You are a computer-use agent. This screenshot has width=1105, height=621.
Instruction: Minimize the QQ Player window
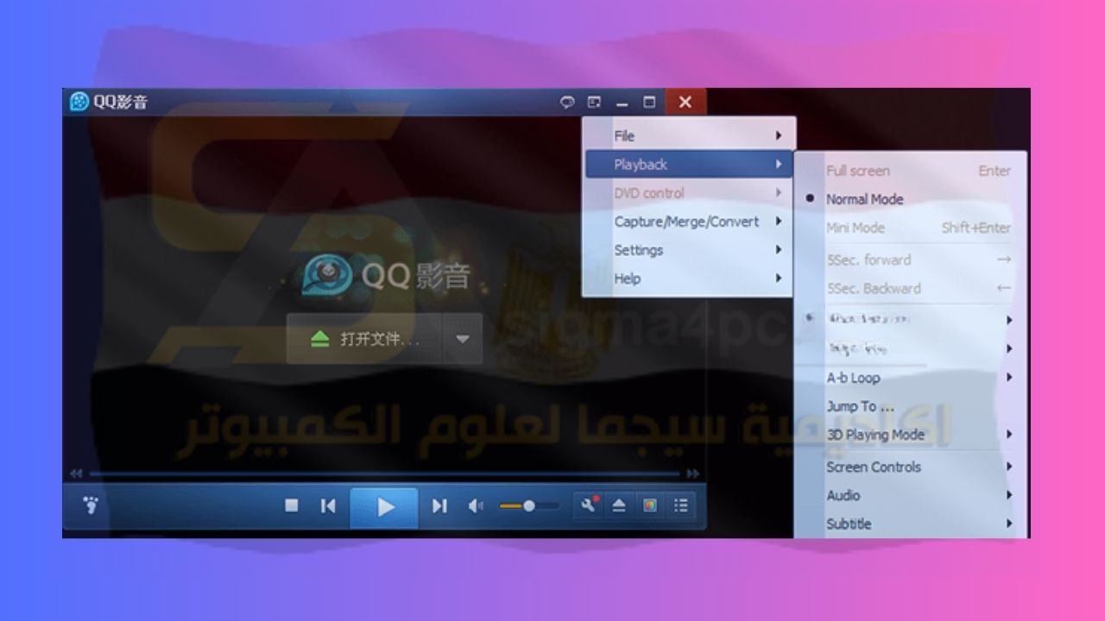point(622,102)
